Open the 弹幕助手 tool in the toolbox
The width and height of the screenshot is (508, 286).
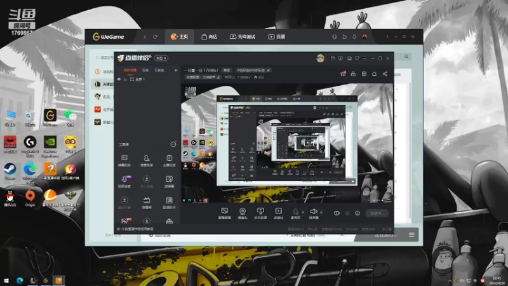point(124,161)
